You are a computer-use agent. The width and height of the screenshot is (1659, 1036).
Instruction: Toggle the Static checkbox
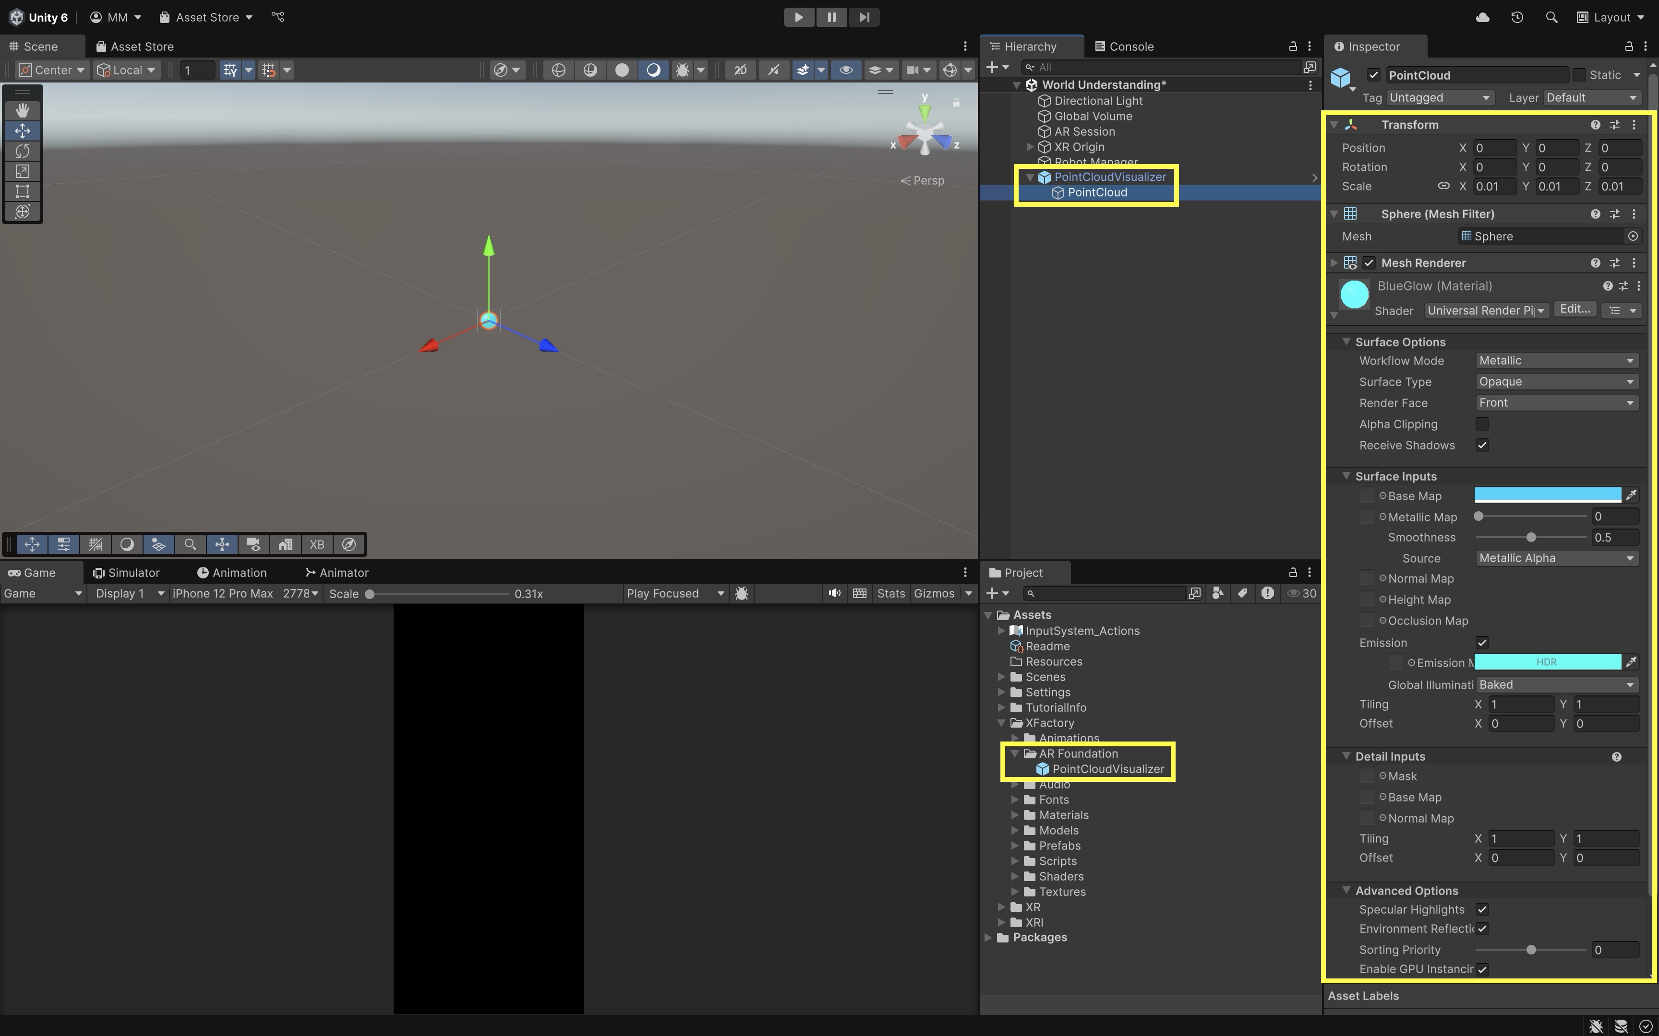1579,75
